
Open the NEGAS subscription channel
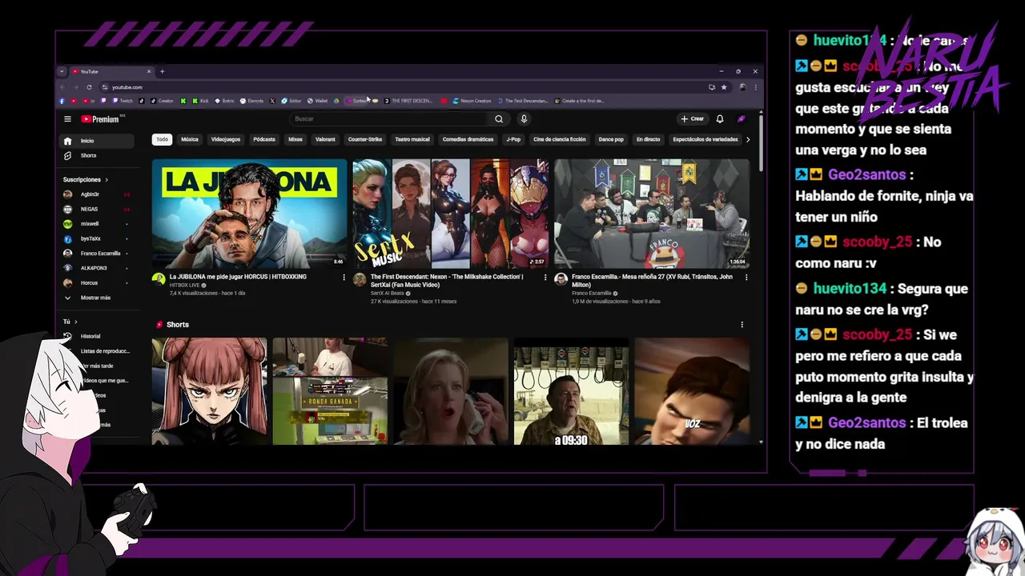tap(97, 209)
